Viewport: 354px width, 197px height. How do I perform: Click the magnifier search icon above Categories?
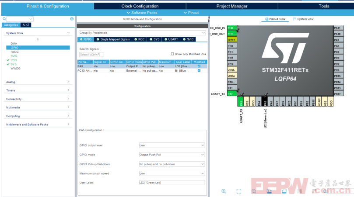click(x=4, y=19)
